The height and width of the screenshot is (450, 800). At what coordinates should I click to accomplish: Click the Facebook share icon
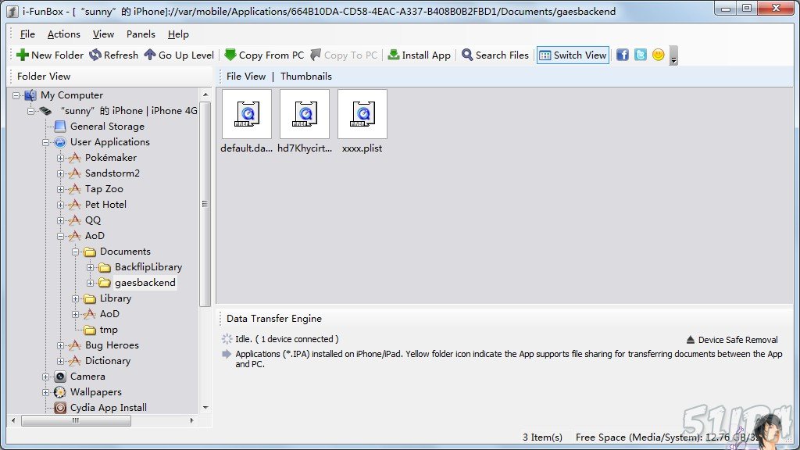[x=623, y=55]
